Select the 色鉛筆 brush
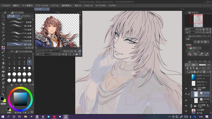This screenshot has height=119, width=212. pos(19,22)
